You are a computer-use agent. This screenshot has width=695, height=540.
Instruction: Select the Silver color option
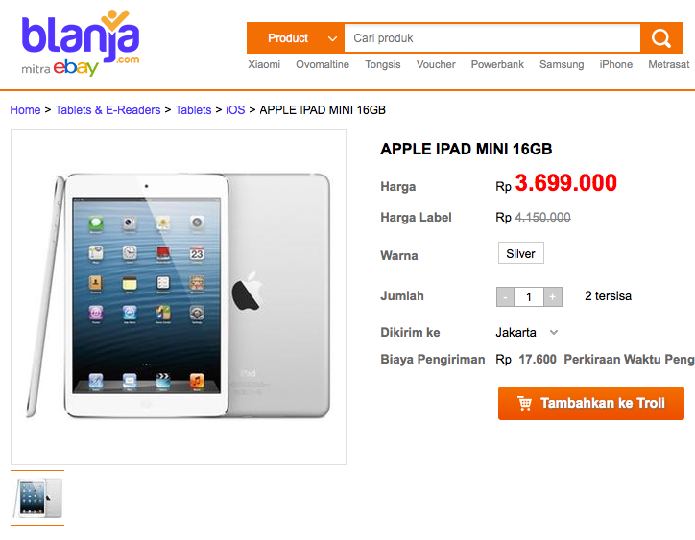[x=521, y=253]
